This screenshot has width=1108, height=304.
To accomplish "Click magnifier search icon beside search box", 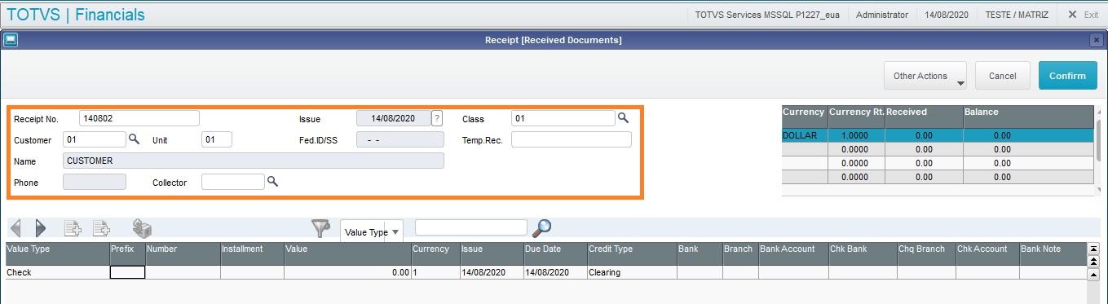I will pos(541,228).
